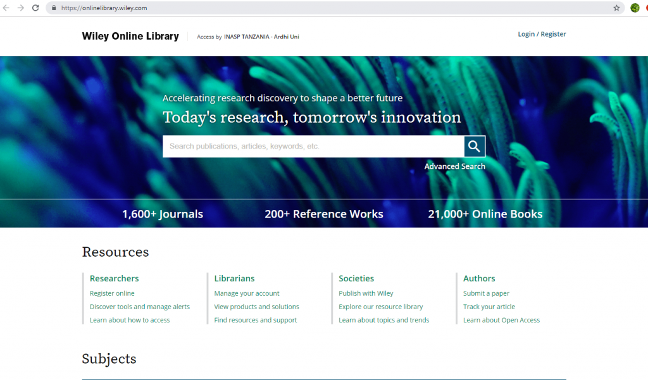
Task: Open the Societies resources heading
Action: (356, 278)
